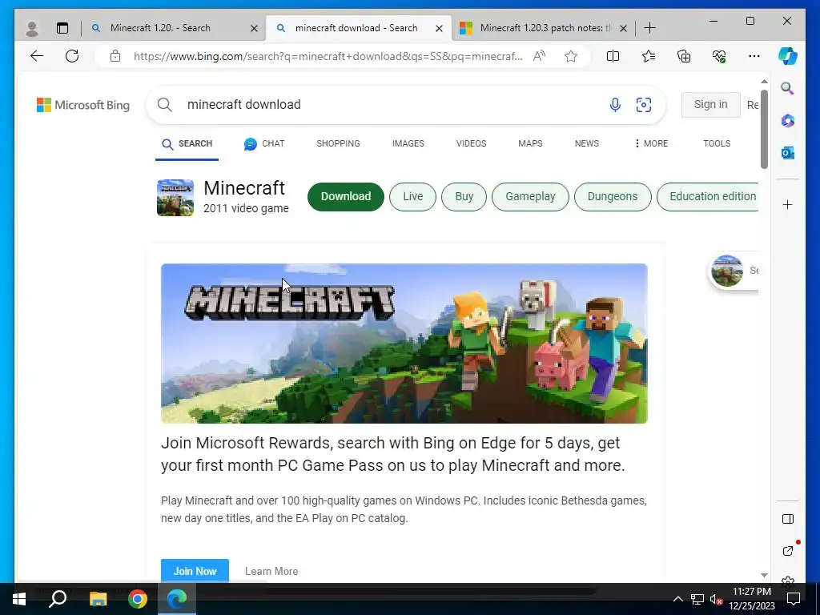
Task: Open the muted volume tray icon
Action: click(716, 599)
